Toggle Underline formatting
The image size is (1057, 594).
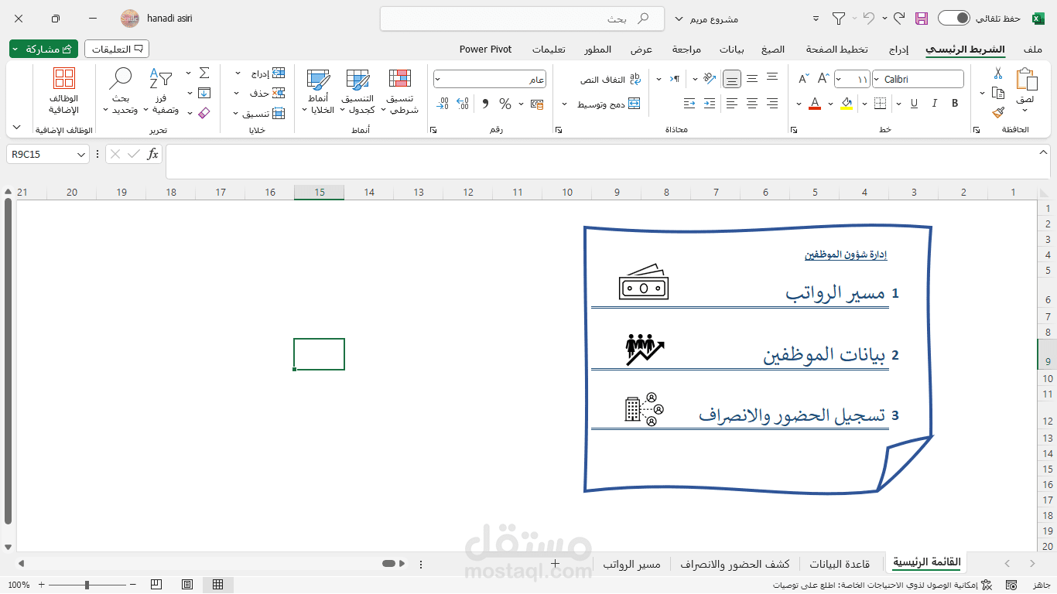915,103
